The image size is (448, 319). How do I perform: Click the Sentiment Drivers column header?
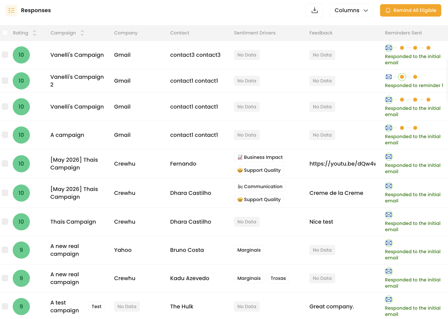pos(254,33)
